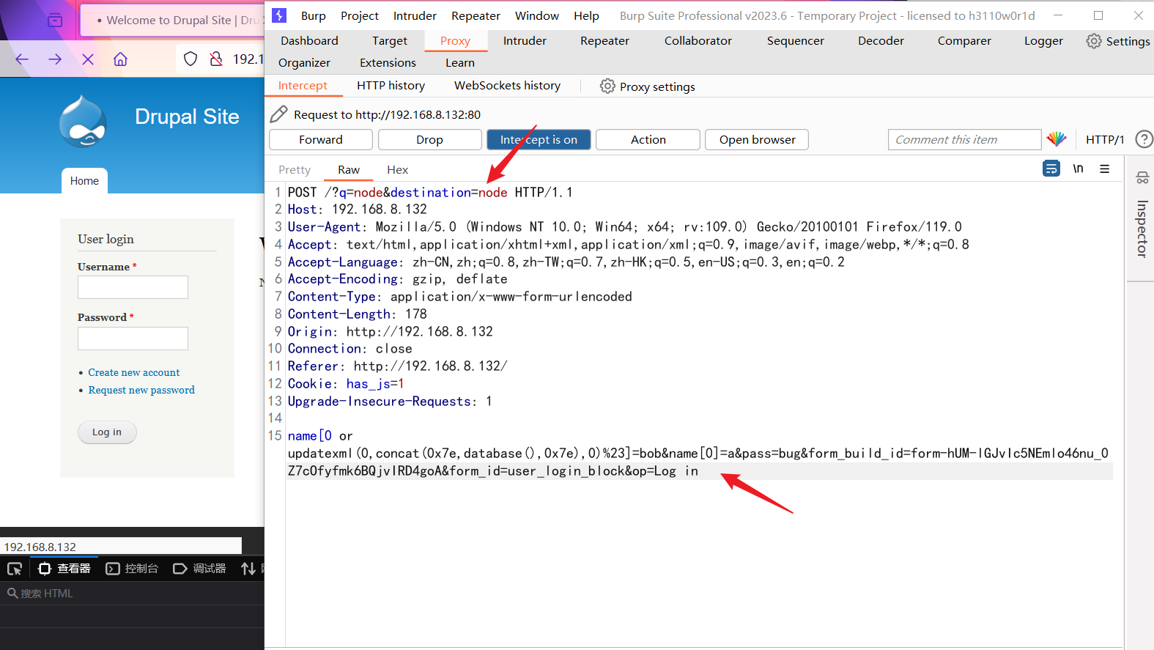
Task: Open Firefox tab overview icon
Action: (55, 21)
